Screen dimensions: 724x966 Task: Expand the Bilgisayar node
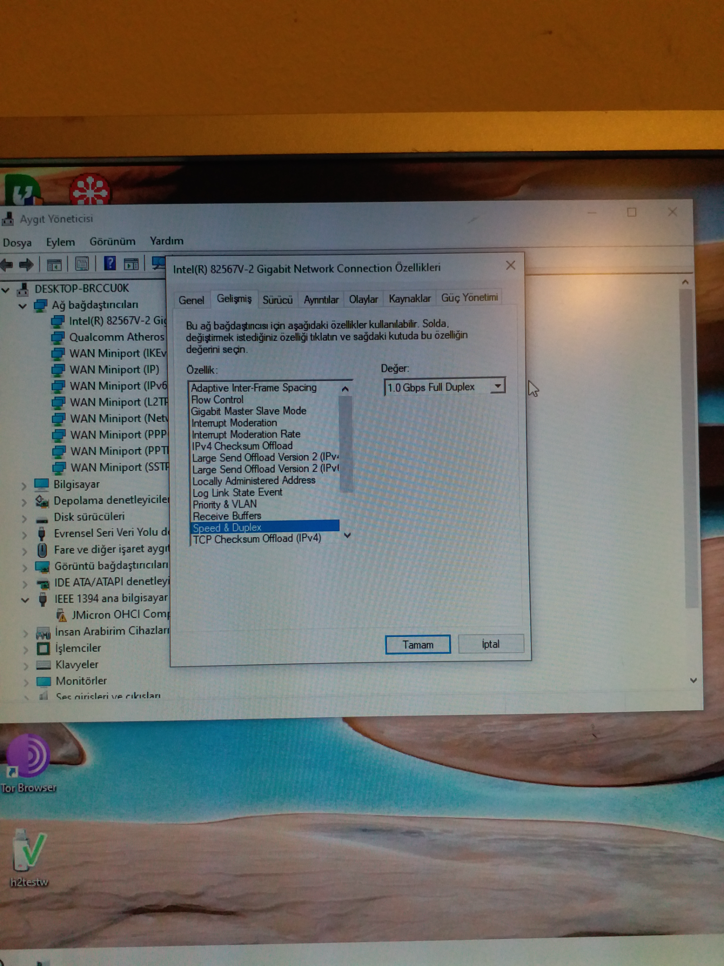click(x=24, y=485)
